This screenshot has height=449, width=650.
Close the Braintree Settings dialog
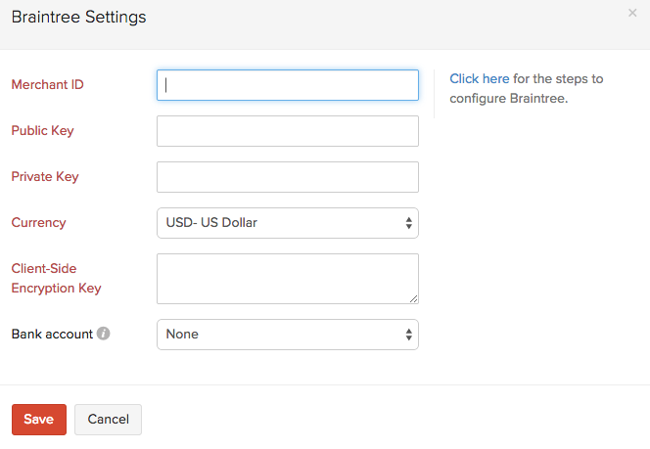point(631,14)
